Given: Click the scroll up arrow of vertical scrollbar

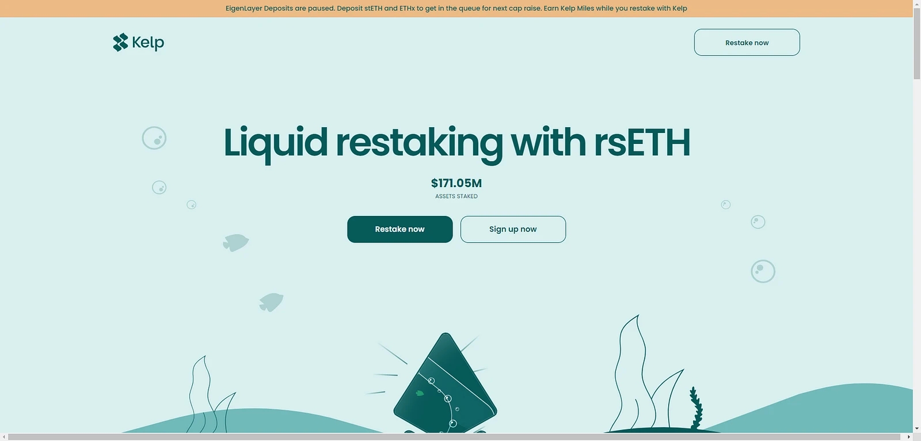Looking at the screenshot, I should pos(917,3).
